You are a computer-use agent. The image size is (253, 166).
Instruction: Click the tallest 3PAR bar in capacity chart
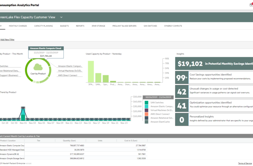[x=91, y=72]
